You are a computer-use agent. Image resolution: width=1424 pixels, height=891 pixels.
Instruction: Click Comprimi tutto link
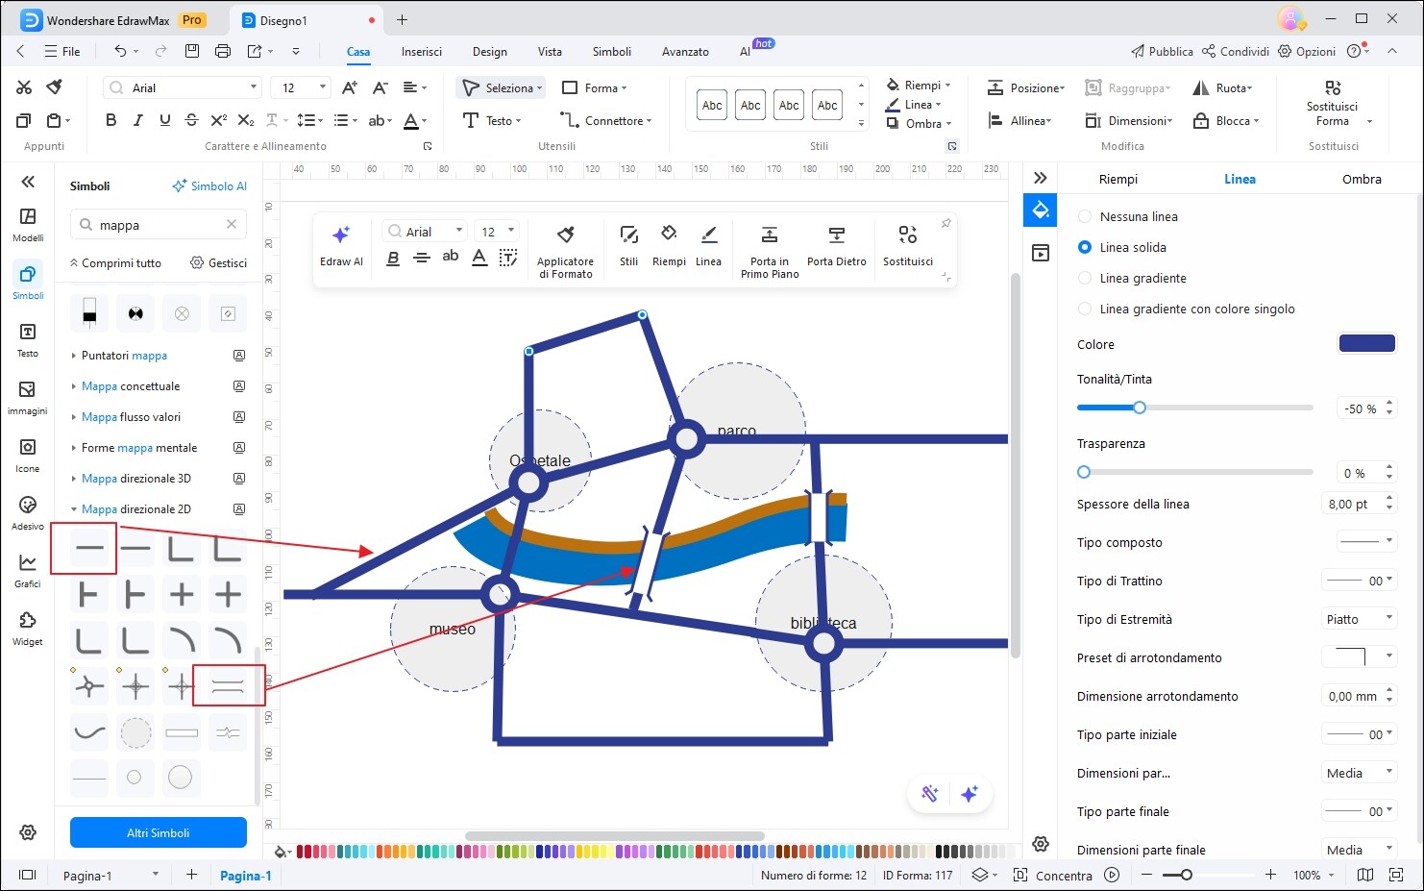pyautogui.click(x=115, y=262)
